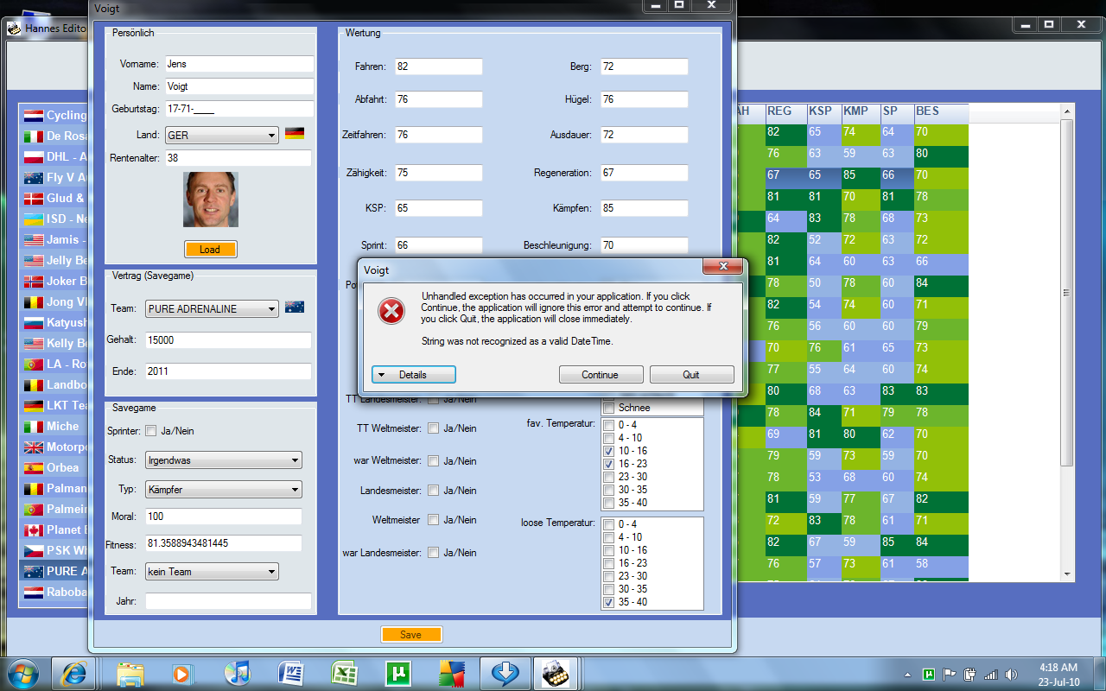Expand the Status dropdown showing Irgendwas
The width and height of the screenshot is (1106, 691).
(294, 460)
